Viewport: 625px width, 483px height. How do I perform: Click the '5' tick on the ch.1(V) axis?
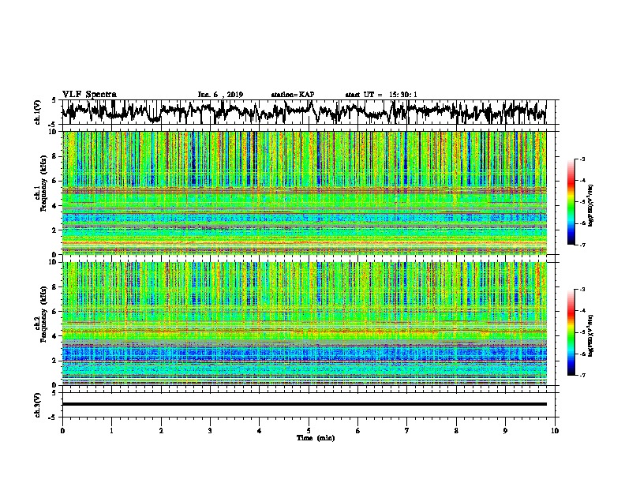click(x=54, y=100)
